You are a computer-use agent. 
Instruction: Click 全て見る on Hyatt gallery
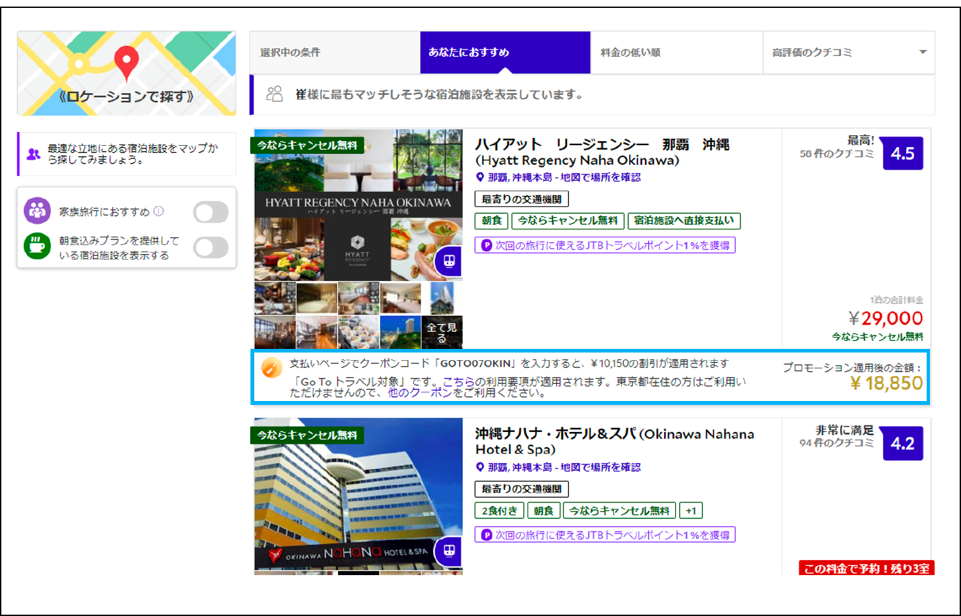(442, 332)
